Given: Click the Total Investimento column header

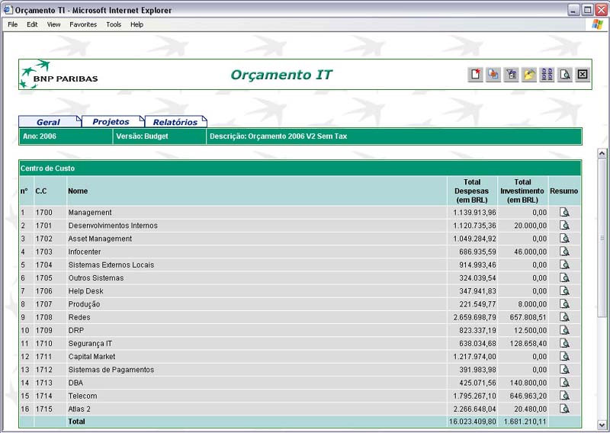Looking at the screenshot, I should 522,191.
